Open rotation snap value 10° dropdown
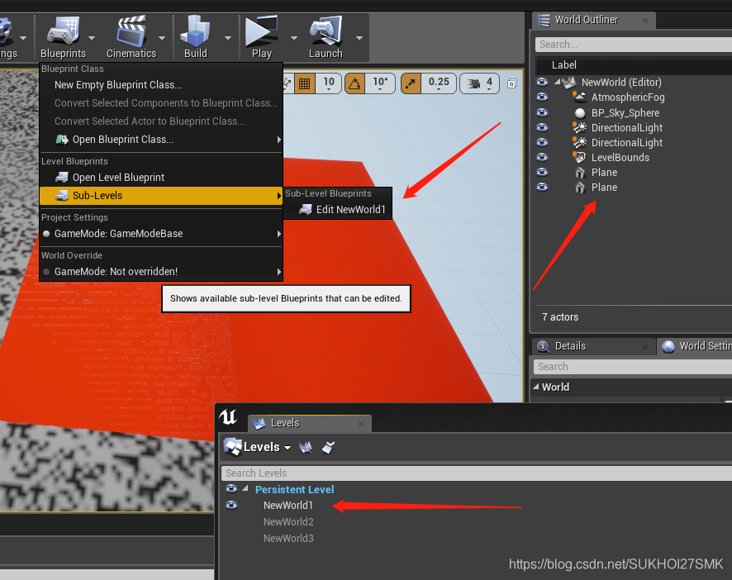Screen dimensions: 732x580 [x=380, y=83]
